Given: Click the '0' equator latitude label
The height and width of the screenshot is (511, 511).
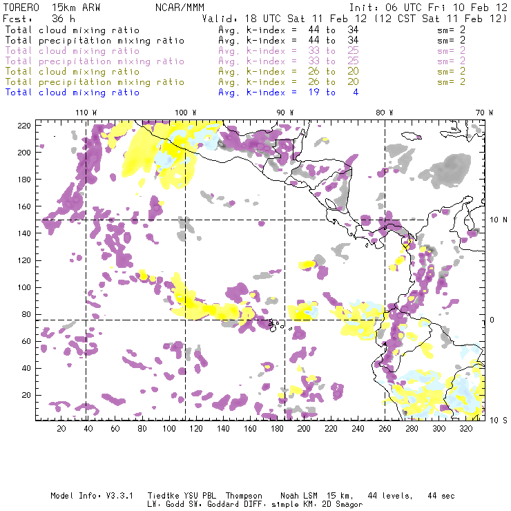Looking at the screenshot, I should coord(492,320).
